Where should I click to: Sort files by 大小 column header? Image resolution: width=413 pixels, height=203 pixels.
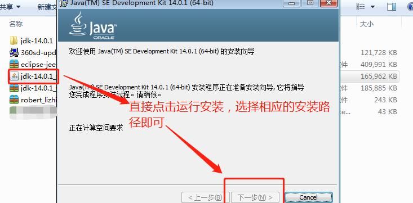(x=366, y=24)
